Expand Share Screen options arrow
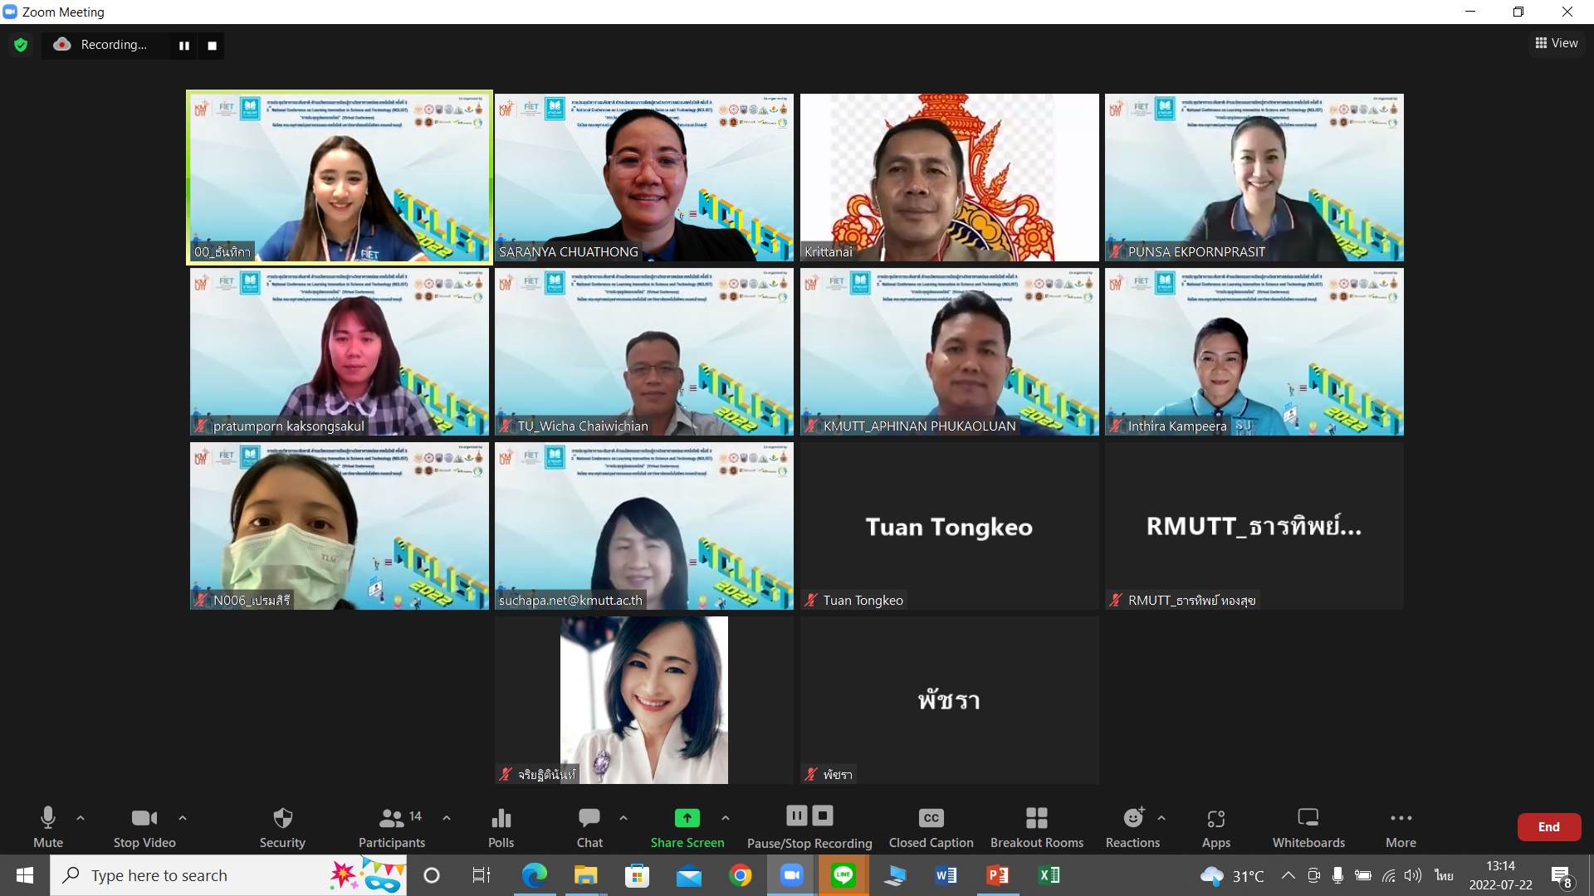 point(726,818)
